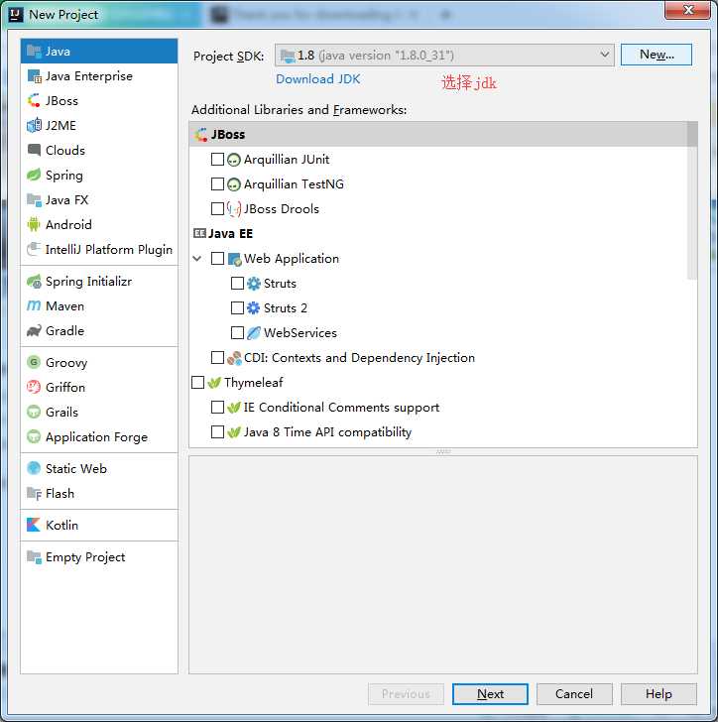This screenshot has height=722, width=718.
Task: Click the Spring Initializr icon
Action: tap(34, 282)
